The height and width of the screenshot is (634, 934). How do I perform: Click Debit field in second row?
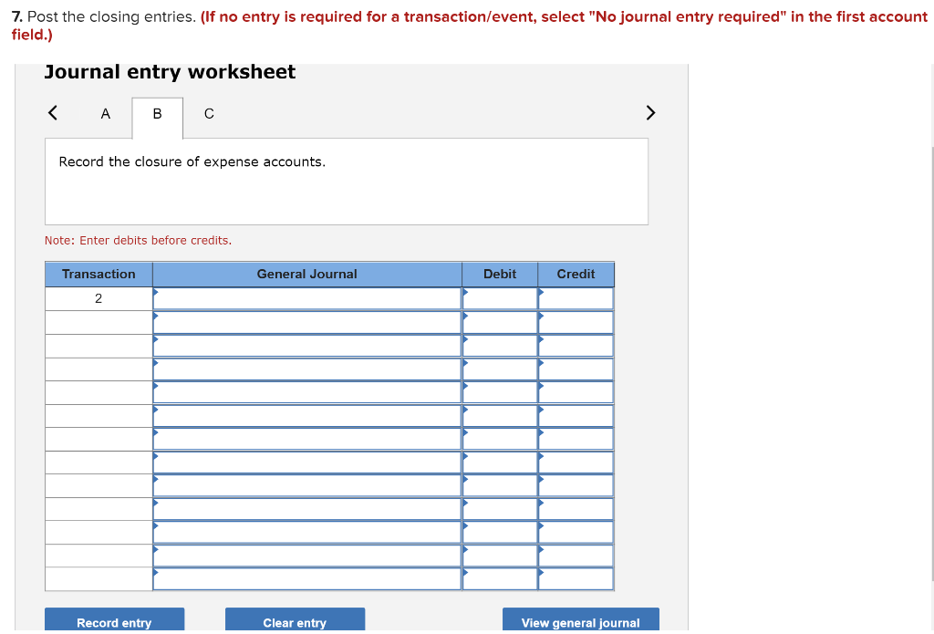click(x=500, y=322)
